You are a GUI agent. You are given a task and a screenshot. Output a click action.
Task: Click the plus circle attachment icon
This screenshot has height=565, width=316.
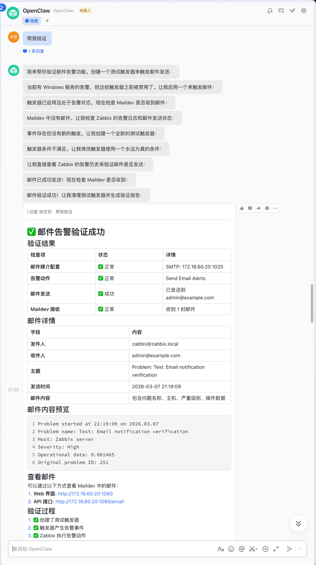coord(265,549)
